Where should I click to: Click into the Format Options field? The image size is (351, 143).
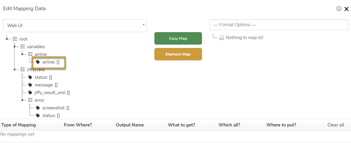[x=279, y=25]
